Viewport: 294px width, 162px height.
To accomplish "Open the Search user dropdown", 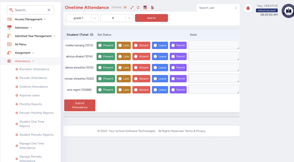I will click(218, 8).
